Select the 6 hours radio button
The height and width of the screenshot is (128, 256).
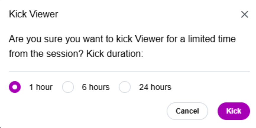(x=68, y=87)
